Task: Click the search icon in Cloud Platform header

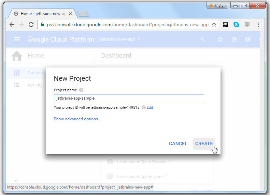Action: pyautogui.click(x=203, y=39)
